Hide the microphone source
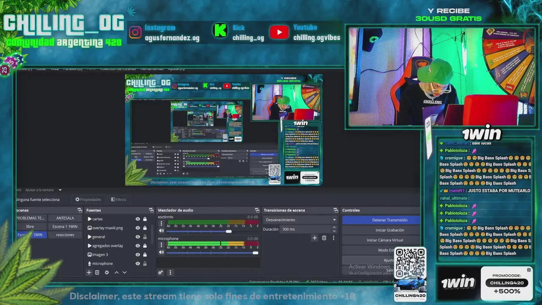542x305 pixels. tap(138, 263)
